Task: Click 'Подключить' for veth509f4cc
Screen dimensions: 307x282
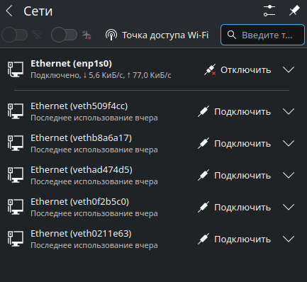Action: point(242,112)
